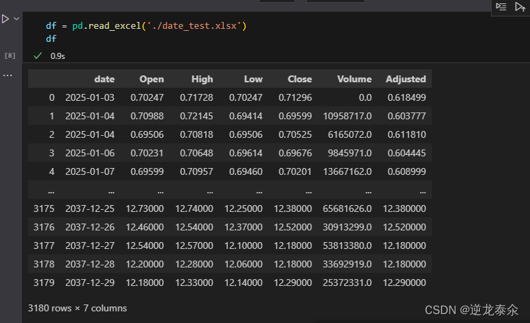Viewport: 530px width, 323px height.
Task: Click High value 0.70957
Action: click(x=196, y=171)
